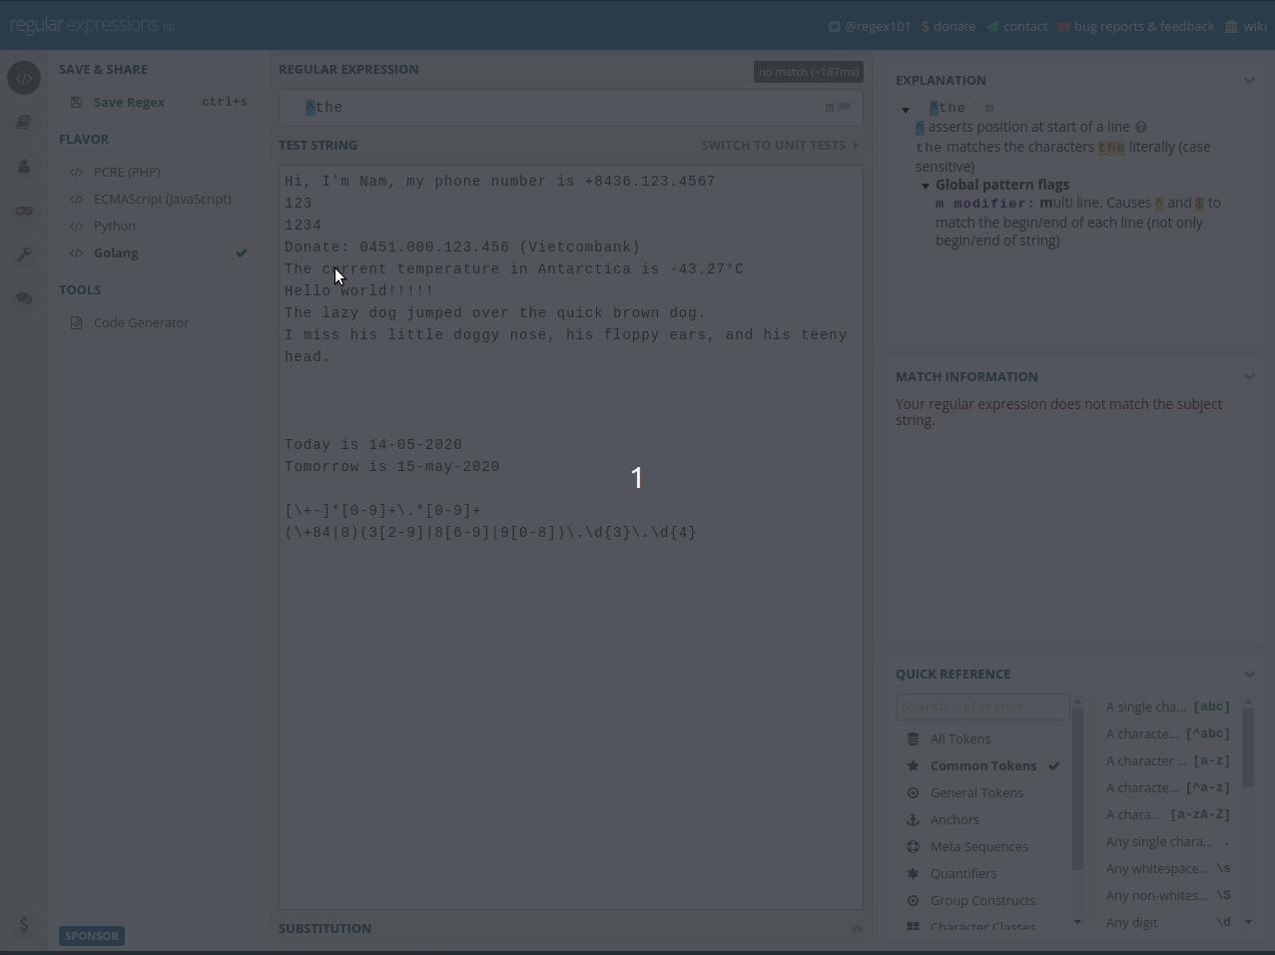Open bug reports & feedback link

point(1135,27)
